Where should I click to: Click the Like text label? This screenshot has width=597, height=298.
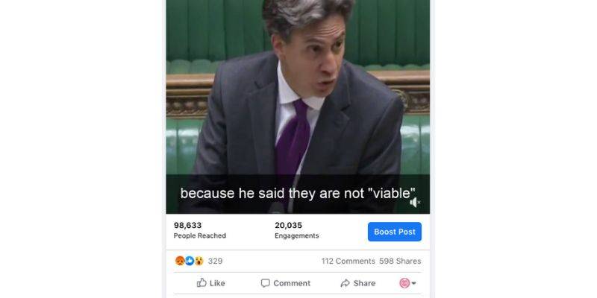point(217,283)
